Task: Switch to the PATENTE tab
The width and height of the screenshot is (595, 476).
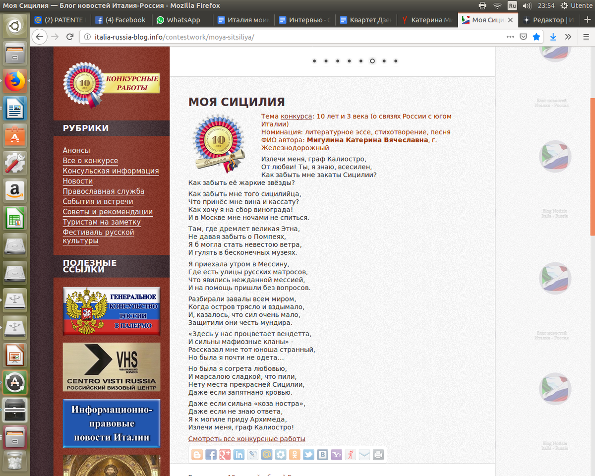Action: click(x=60, y=20)
